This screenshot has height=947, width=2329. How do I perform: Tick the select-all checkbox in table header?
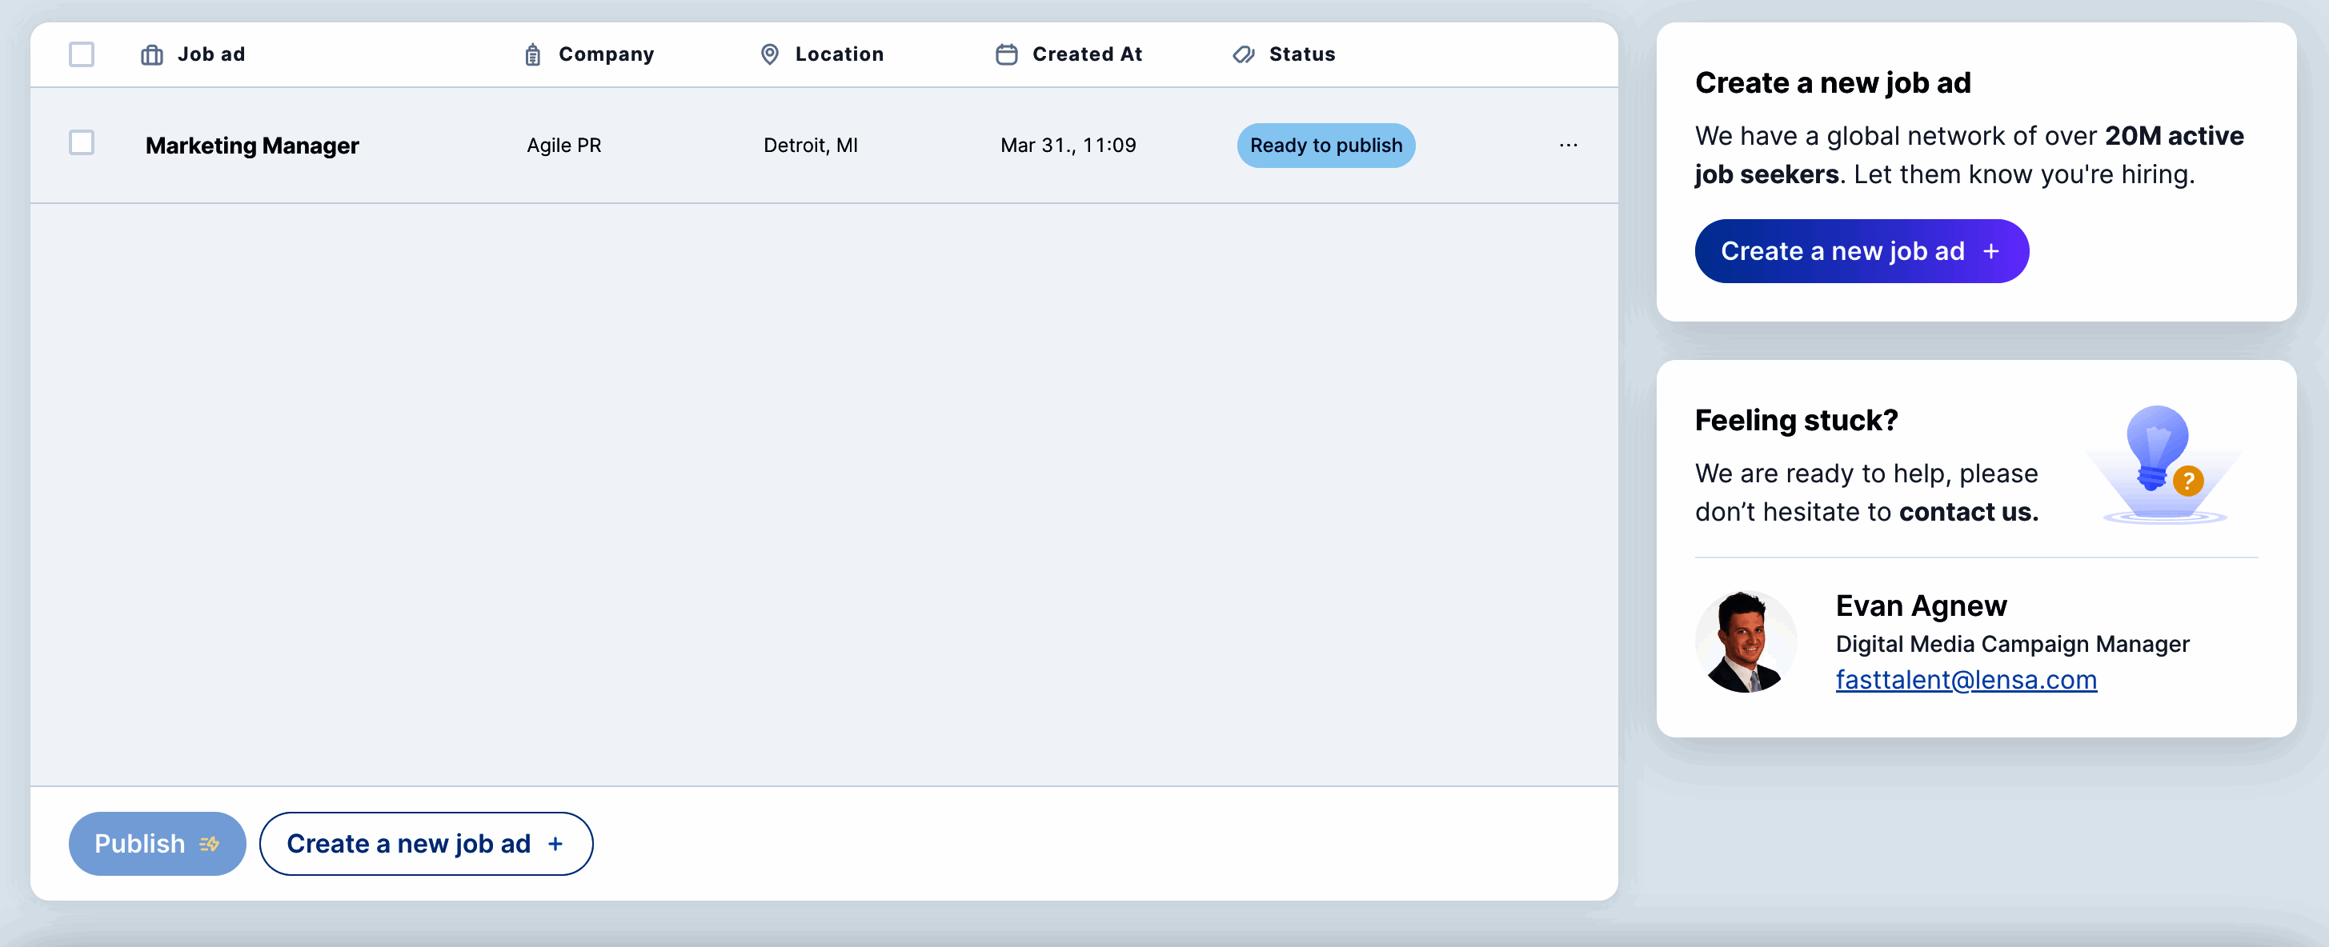point(82,54)
